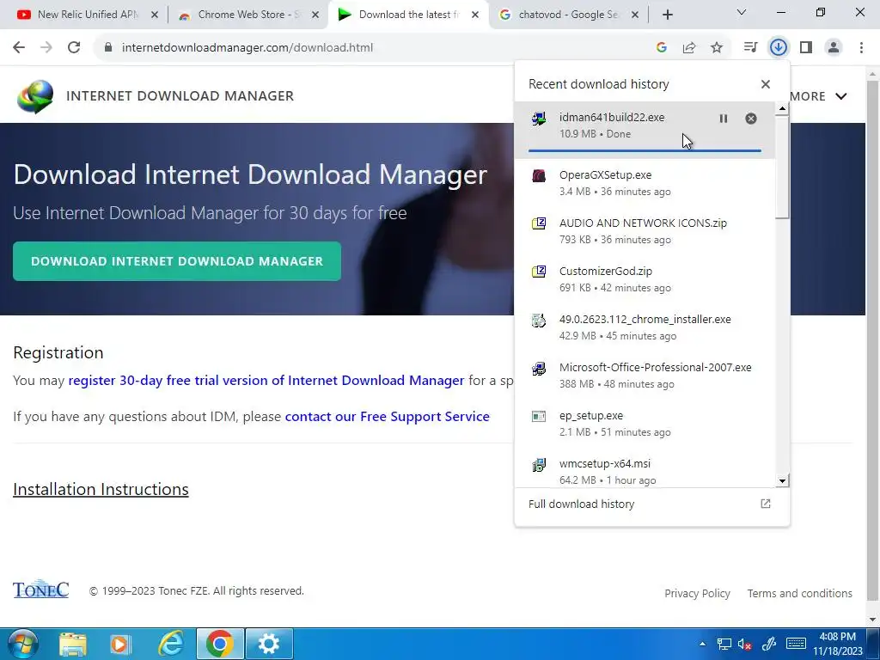Click the idman641build22.exe download progress bar
This screenshot has width=880, height=660.
pos(645,150)
